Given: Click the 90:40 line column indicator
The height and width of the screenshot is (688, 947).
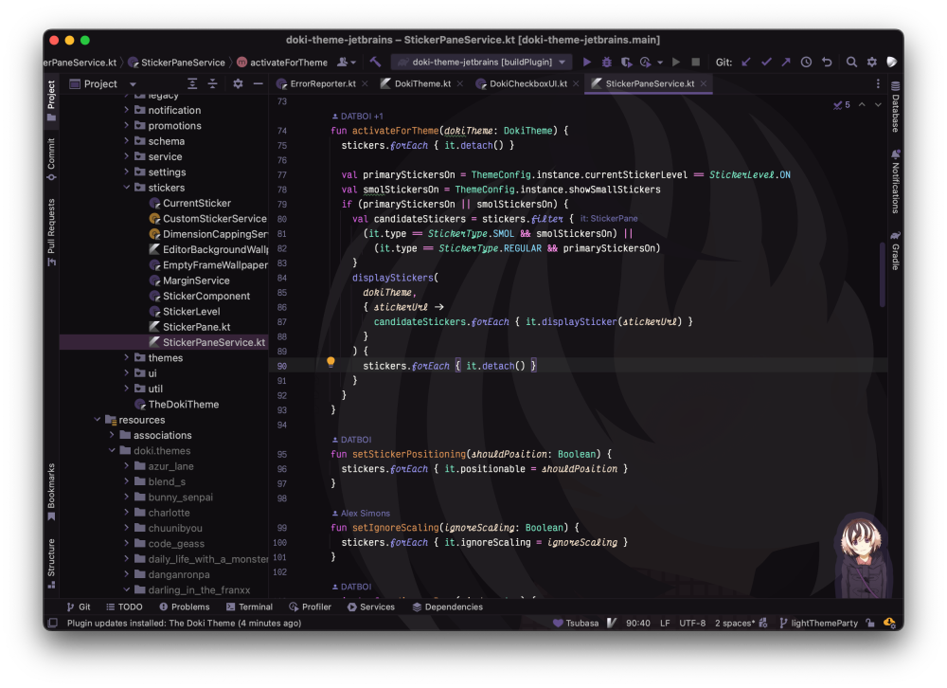Looking at the screenshot, I should (637, 623).
